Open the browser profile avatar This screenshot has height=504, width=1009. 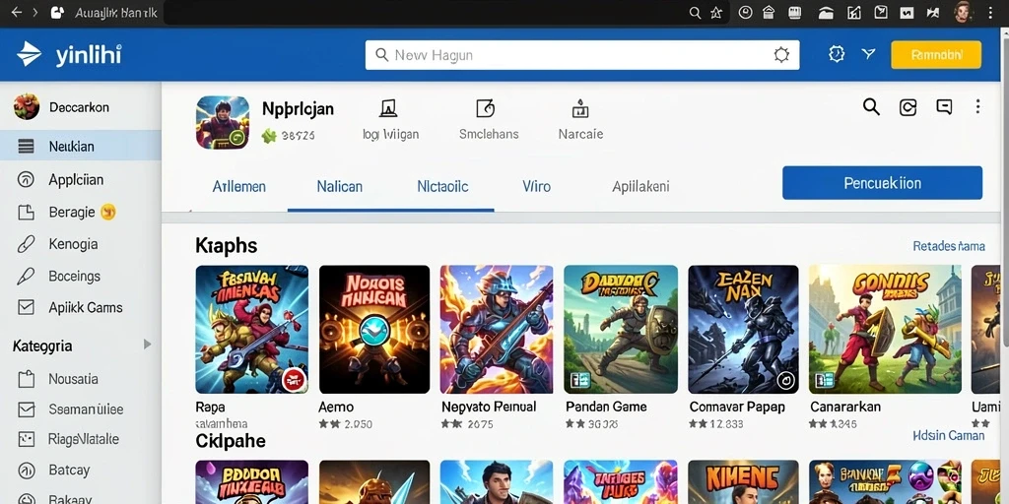(963, 12)
